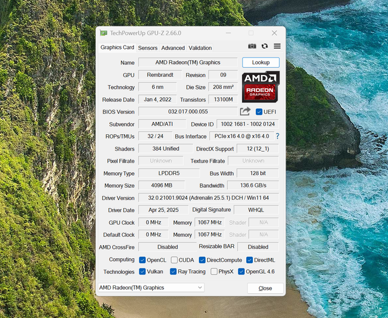
Task: Switch to the Sensors tab
Action: click(148, 48)
